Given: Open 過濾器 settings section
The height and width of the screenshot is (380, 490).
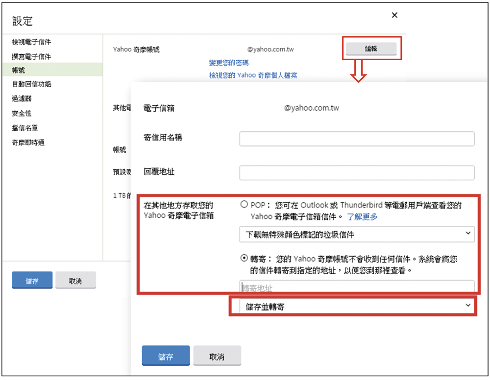Looking at the screenshot, I should coord(22,98).
